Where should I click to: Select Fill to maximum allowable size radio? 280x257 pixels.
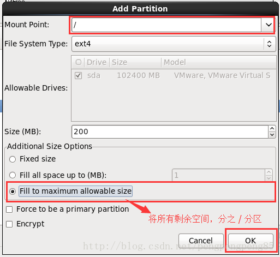coord(13,192)
